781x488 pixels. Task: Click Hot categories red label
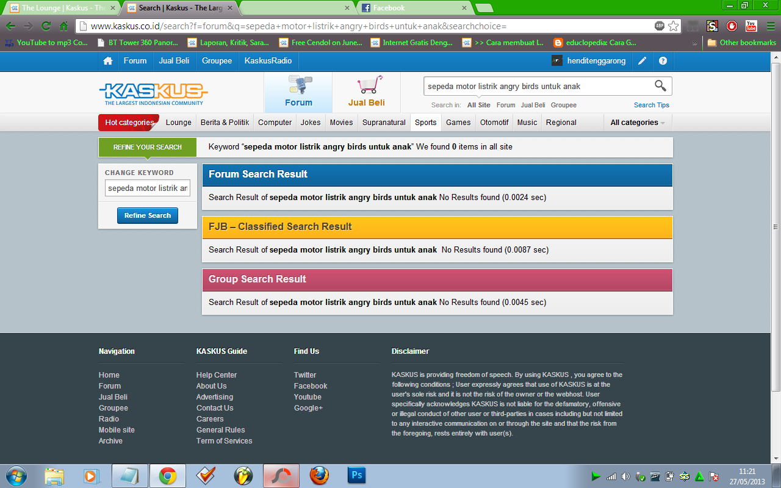pos(129,123)
